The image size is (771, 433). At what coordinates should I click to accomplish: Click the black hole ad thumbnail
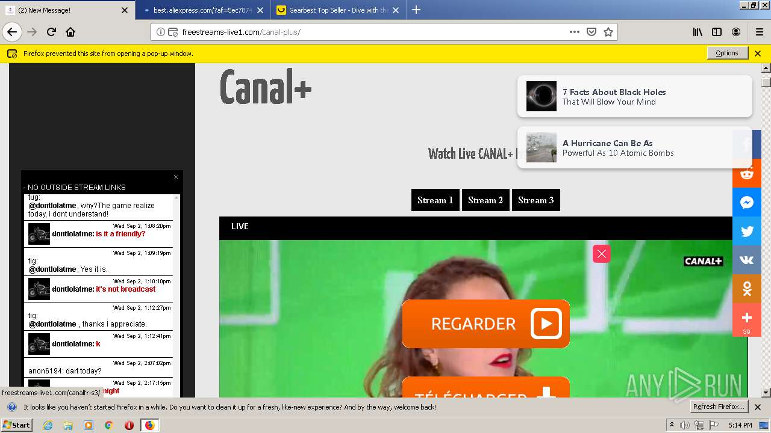pyautogui.click(x=542, y=96)
